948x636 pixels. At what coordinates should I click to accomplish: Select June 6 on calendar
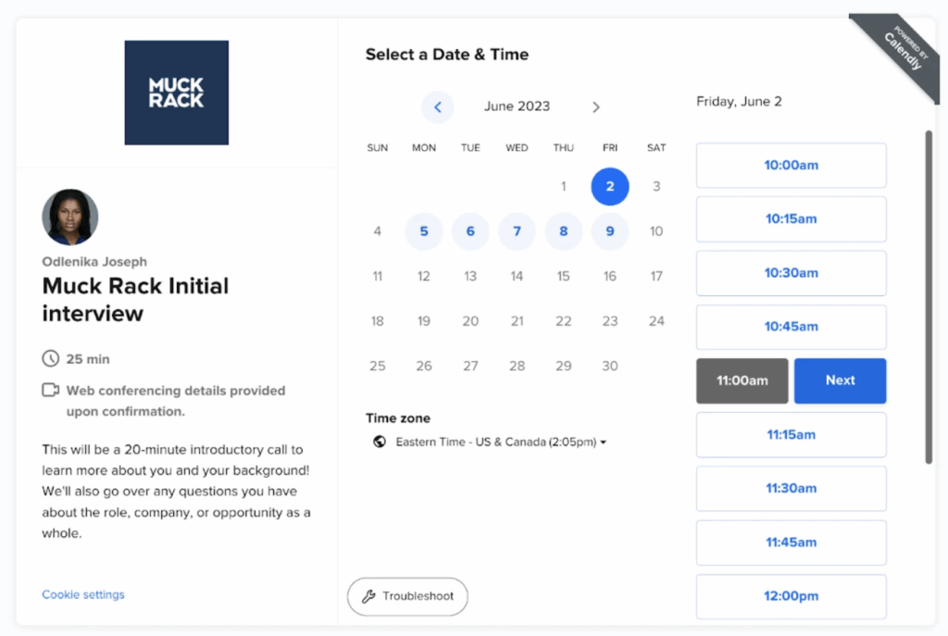470,231
